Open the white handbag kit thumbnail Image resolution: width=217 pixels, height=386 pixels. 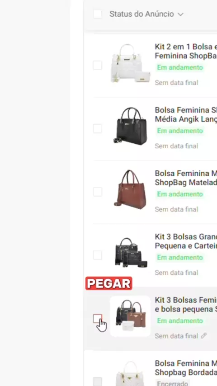pos(130,64)
